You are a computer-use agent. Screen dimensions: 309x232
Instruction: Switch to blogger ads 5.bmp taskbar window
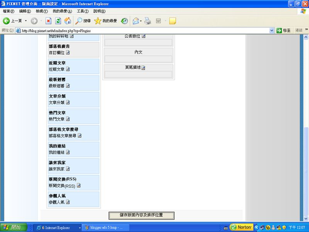tap(106, 228)
